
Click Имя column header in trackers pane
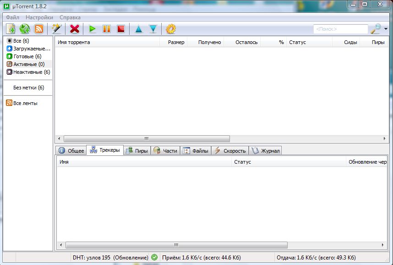144,162
